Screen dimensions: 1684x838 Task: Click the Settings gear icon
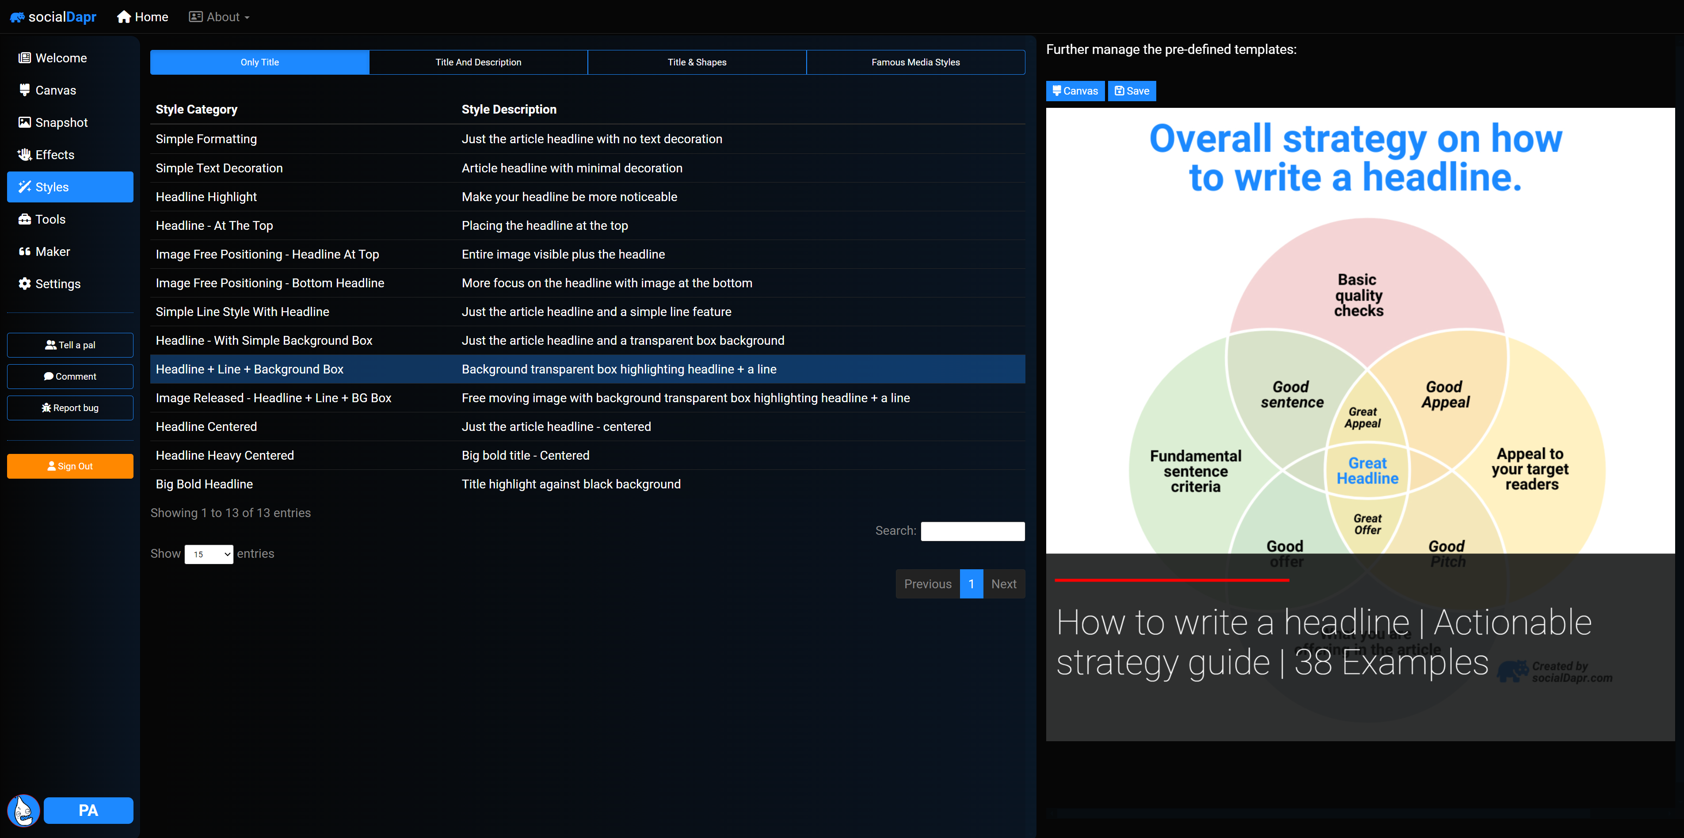(25, 284)
